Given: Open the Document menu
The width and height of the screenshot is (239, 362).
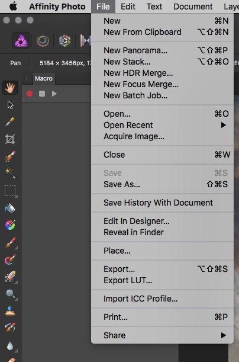Looking at the screenshot, I should pyautogui.click(x=193, y=7).
